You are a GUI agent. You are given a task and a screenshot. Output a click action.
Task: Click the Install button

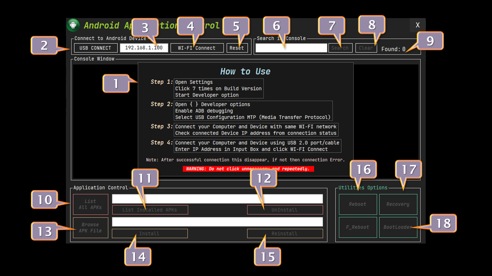[x=150, y=234]
